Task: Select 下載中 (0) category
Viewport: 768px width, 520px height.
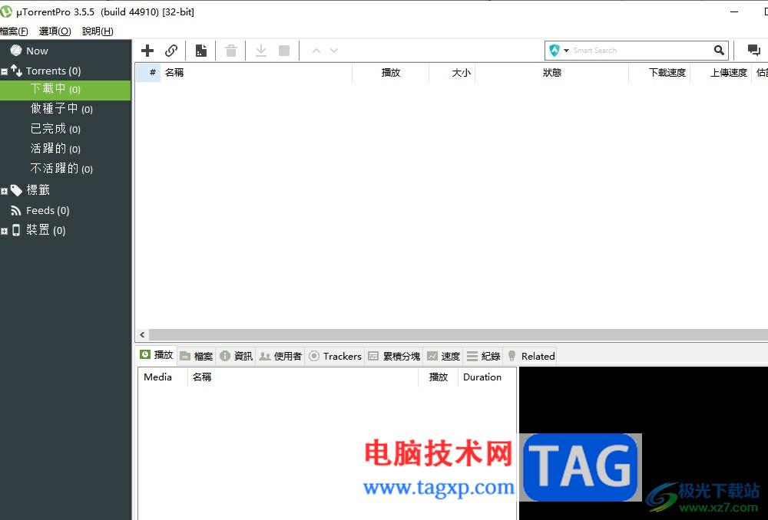Action: [65, 89]
